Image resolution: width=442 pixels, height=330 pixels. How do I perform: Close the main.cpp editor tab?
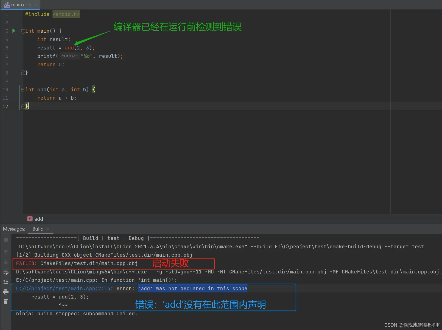36,5
